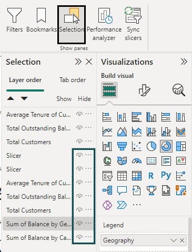This screenshot has width=192, height=252.
Task: Open the Format visual brush tab
Action: [x=145, y=90]
